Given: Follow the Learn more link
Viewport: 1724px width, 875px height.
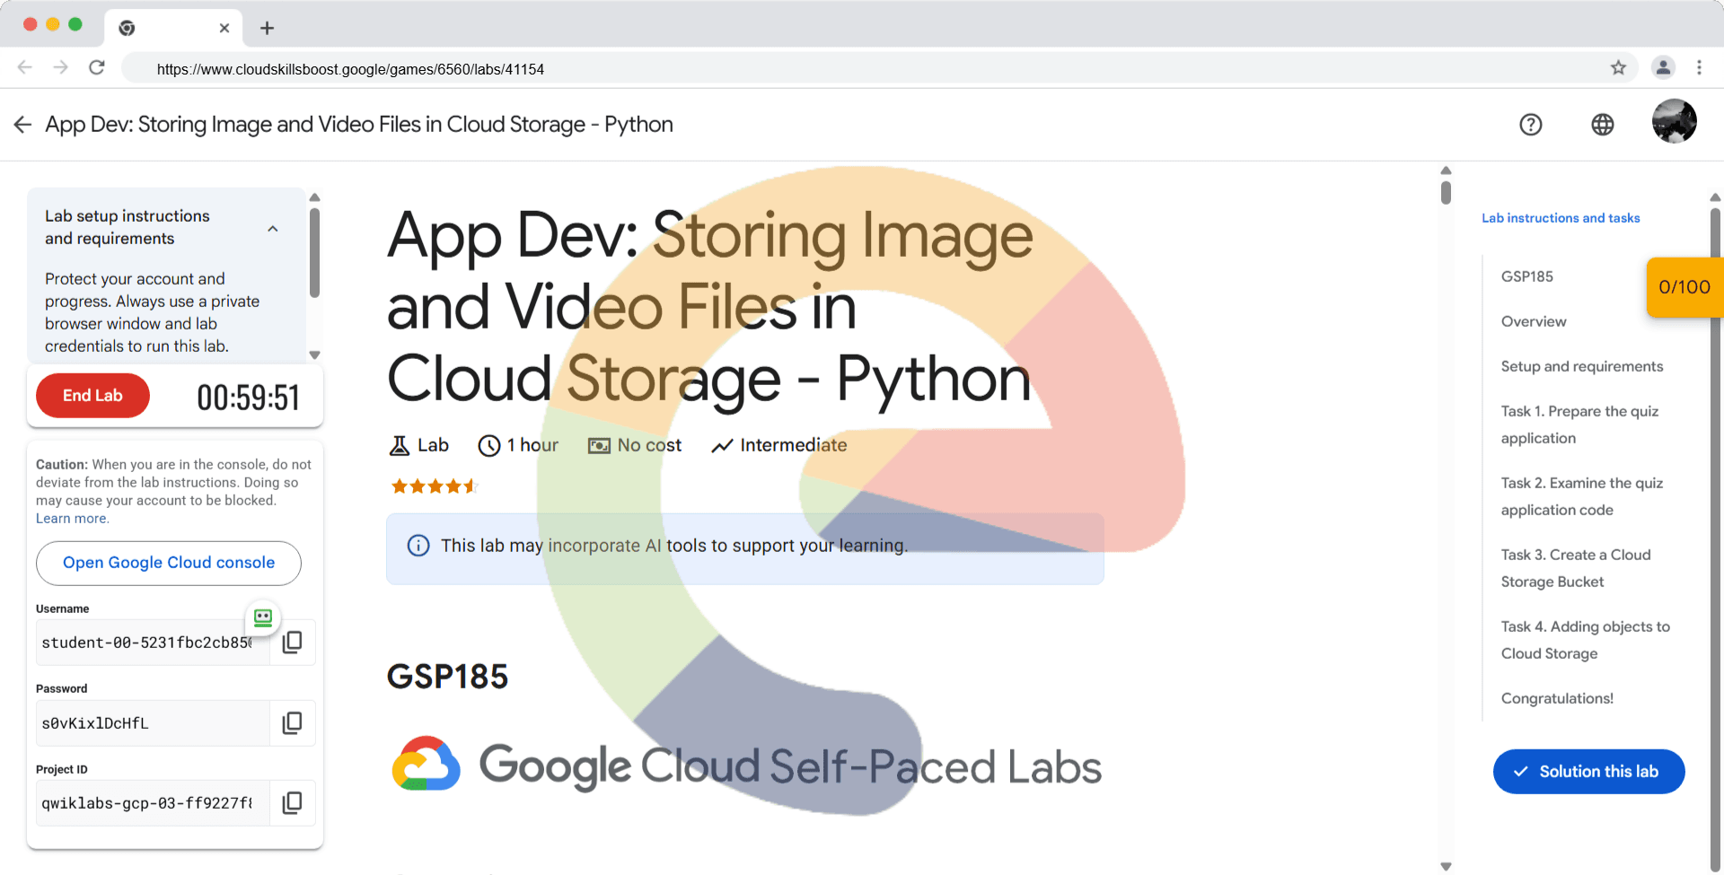Looking at the screenshot, I should coord(72,519).
